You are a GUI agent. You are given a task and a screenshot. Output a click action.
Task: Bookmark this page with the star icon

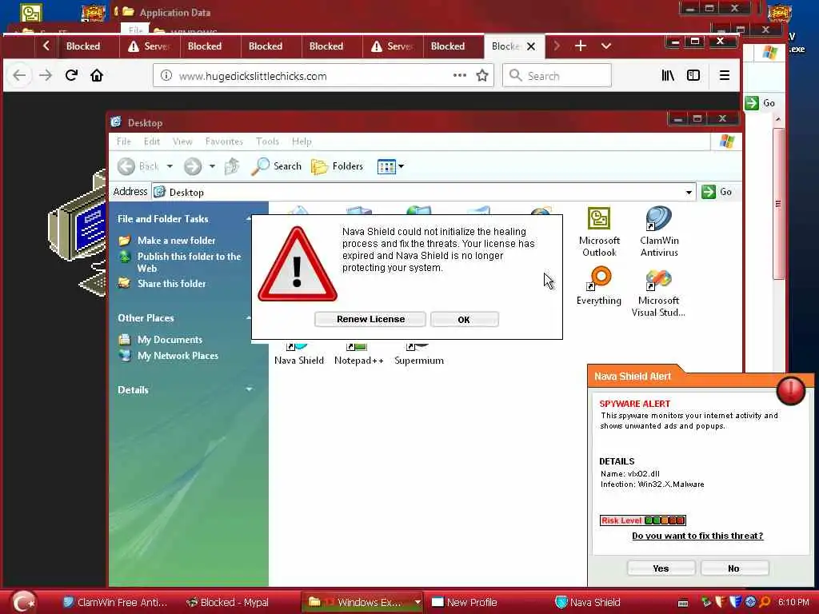click(x=482, y=75)
